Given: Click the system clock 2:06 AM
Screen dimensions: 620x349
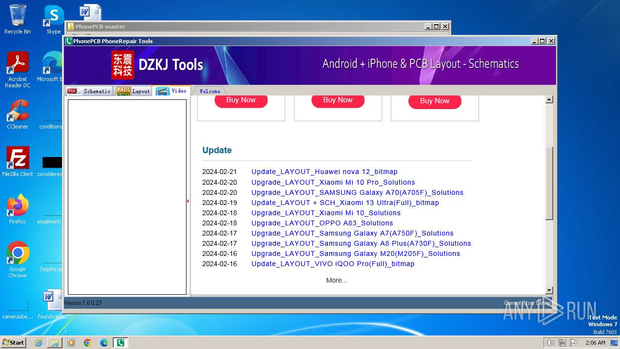Looking at the screenshot, I should point(595,343).
